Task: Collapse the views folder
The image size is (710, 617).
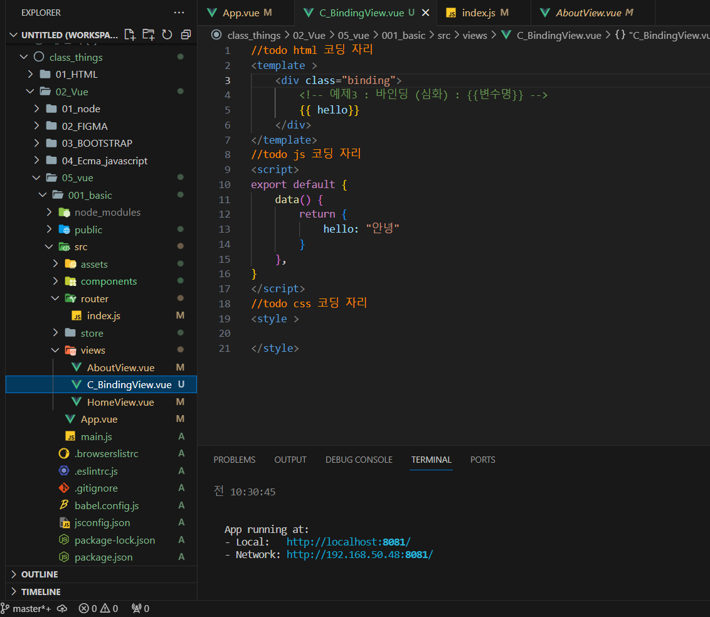Action: tap(93, 350)
